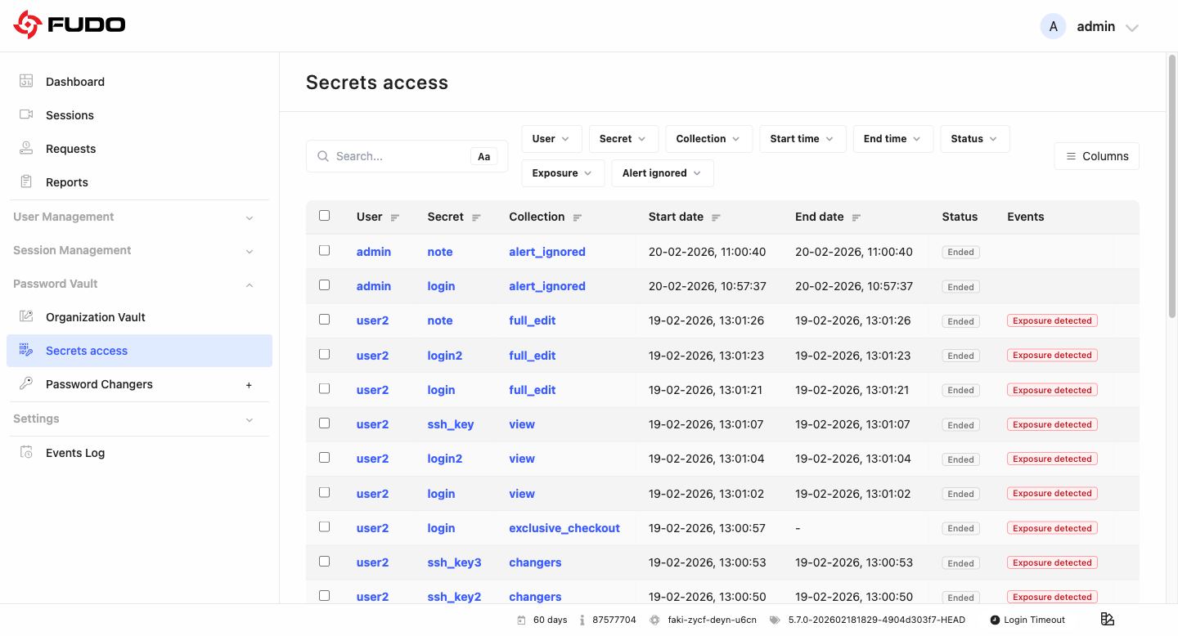Open the Exposure filter dropdown
The image size is (1178, 636).
tap(563, 173)
